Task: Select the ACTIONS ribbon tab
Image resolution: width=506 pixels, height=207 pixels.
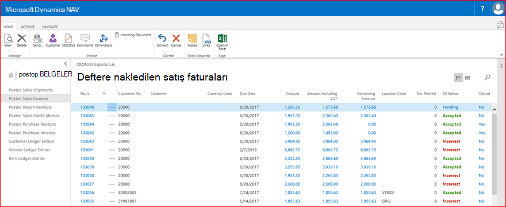Action: coord(28,27)
